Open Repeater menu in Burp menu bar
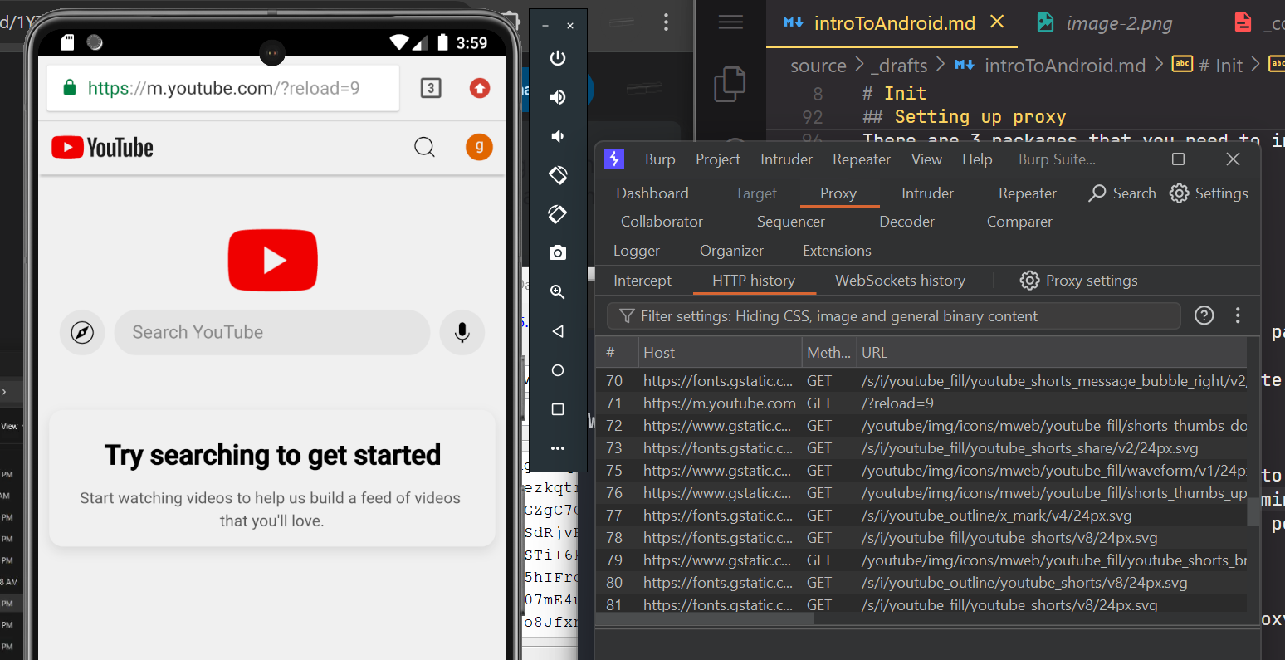The width and height of the screenshot is (1285, 660). tap(862, 159)
